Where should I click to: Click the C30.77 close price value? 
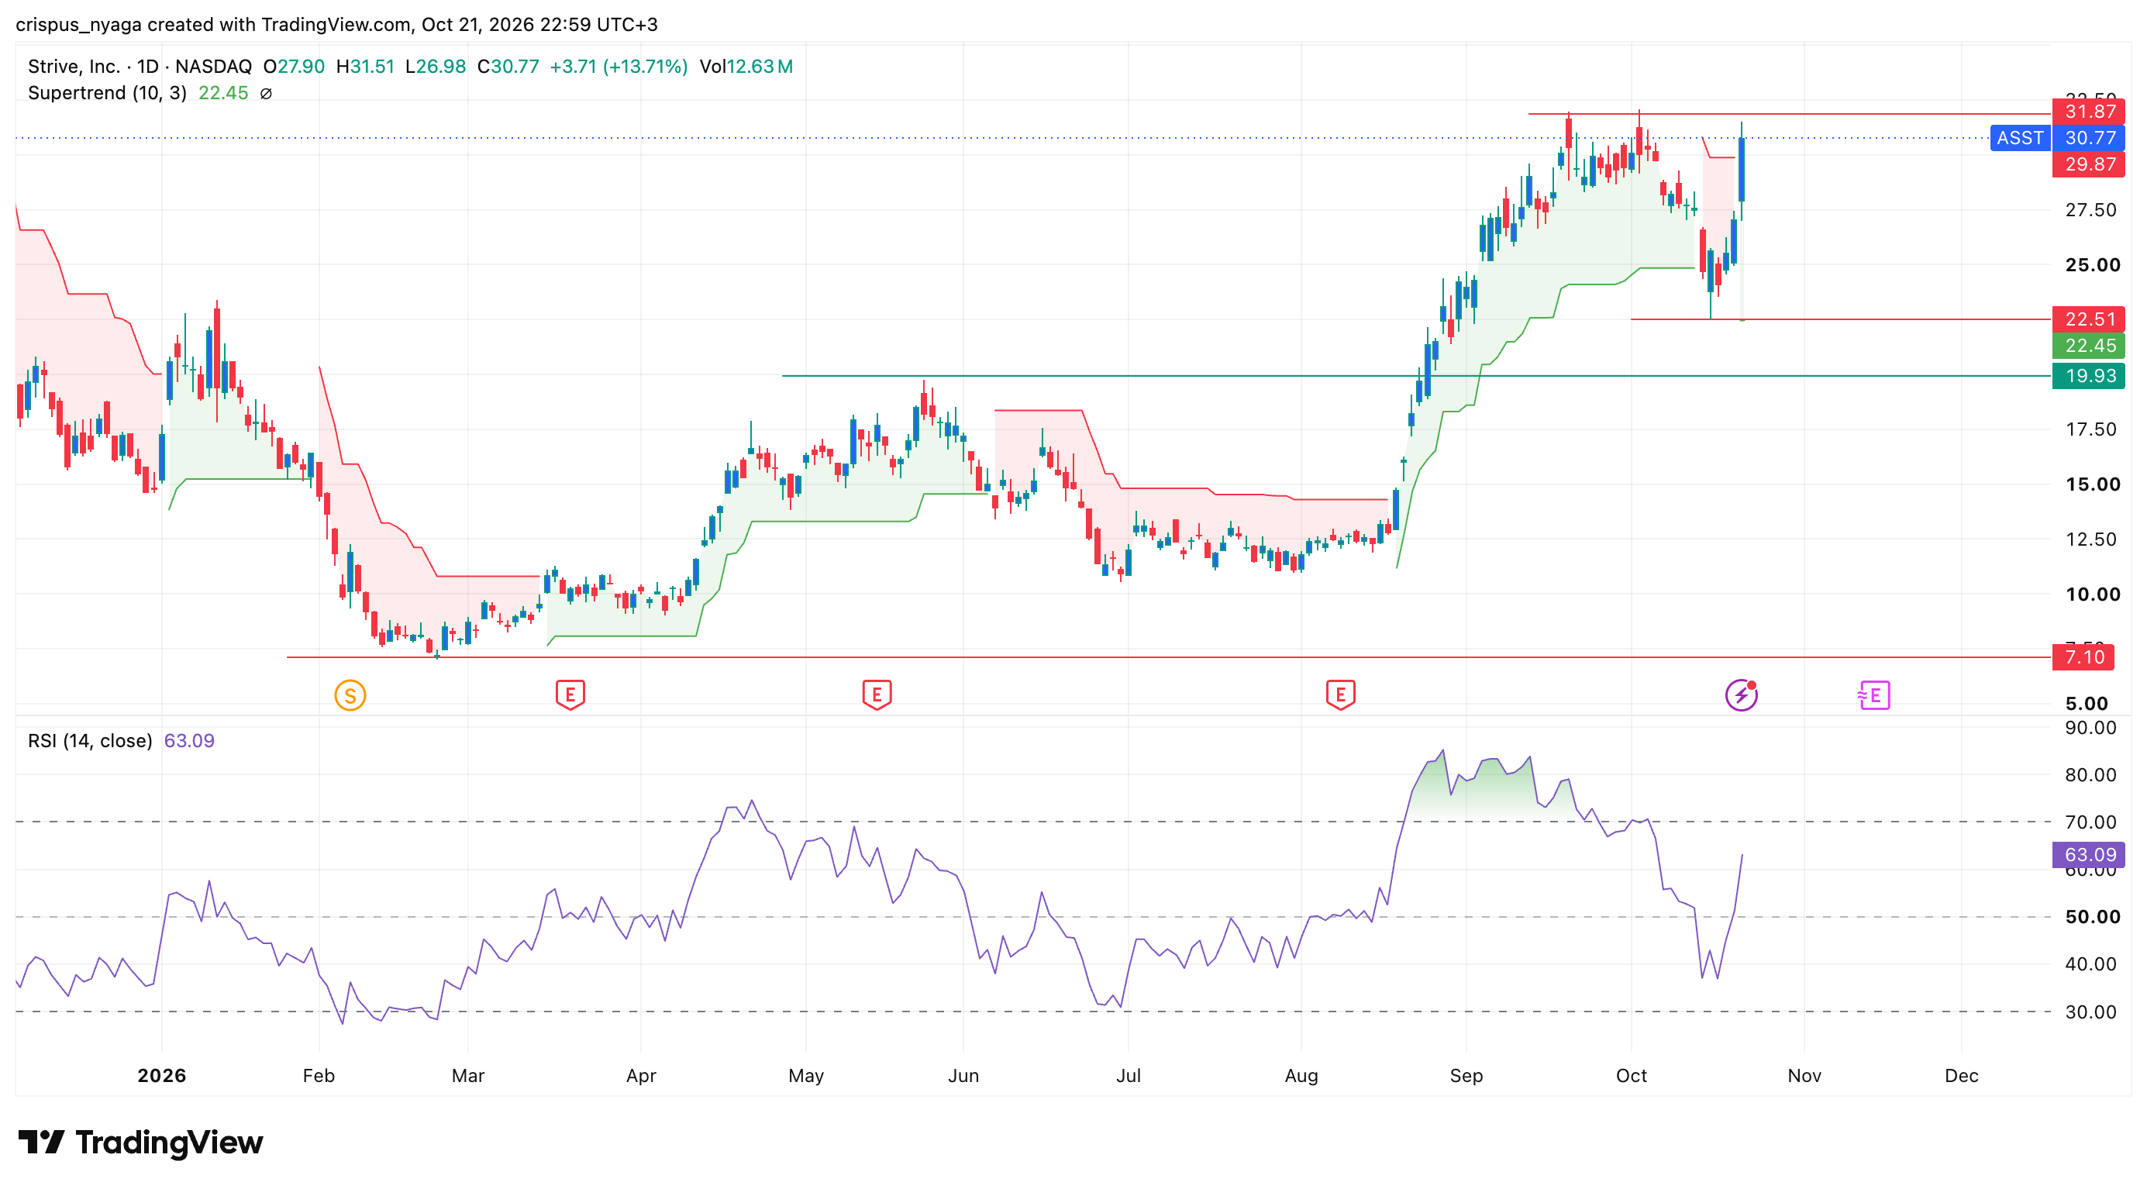508,67
